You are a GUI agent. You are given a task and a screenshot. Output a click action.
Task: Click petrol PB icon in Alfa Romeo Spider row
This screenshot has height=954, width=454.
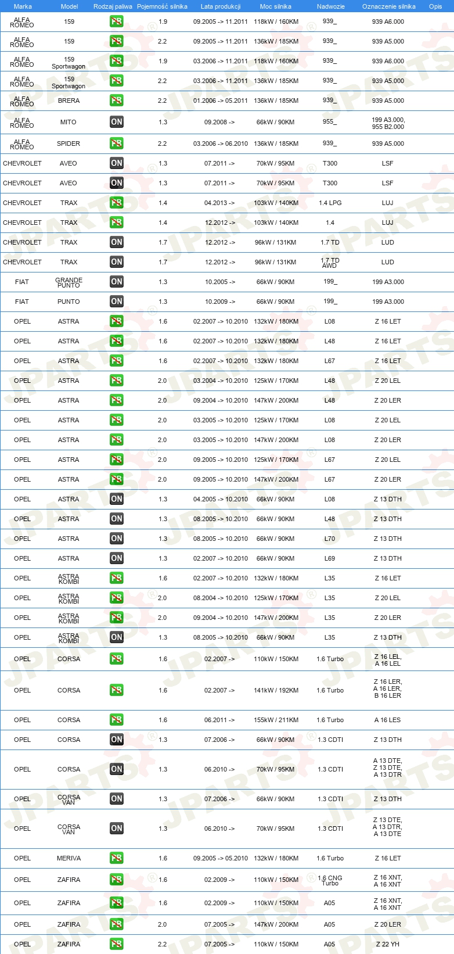tap(117, 144)
